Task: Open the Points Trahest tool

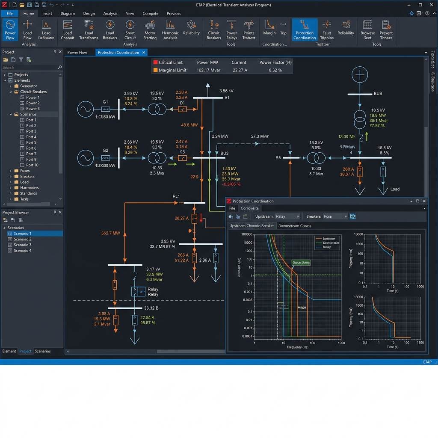Action: pyautogui.click(x=249, y=30)
